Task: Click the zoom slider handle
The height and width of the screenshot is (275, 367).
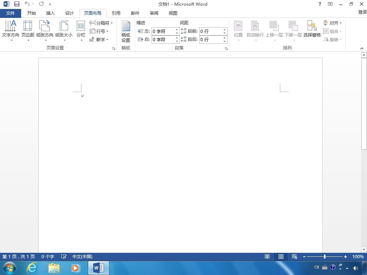Action: point(325,256)
